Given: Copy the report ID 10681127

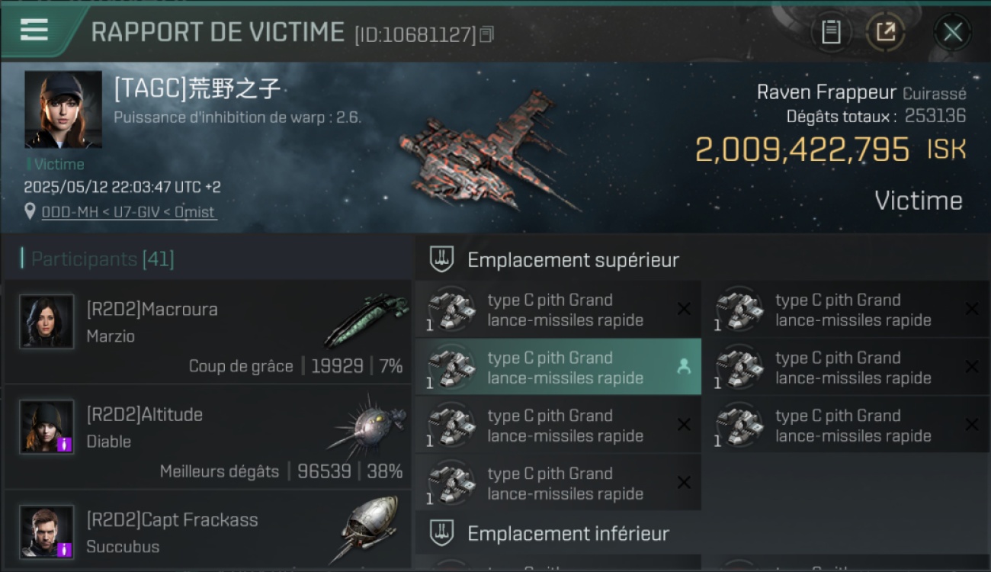Looking at the screenshot, I should (x=486, y=34).
